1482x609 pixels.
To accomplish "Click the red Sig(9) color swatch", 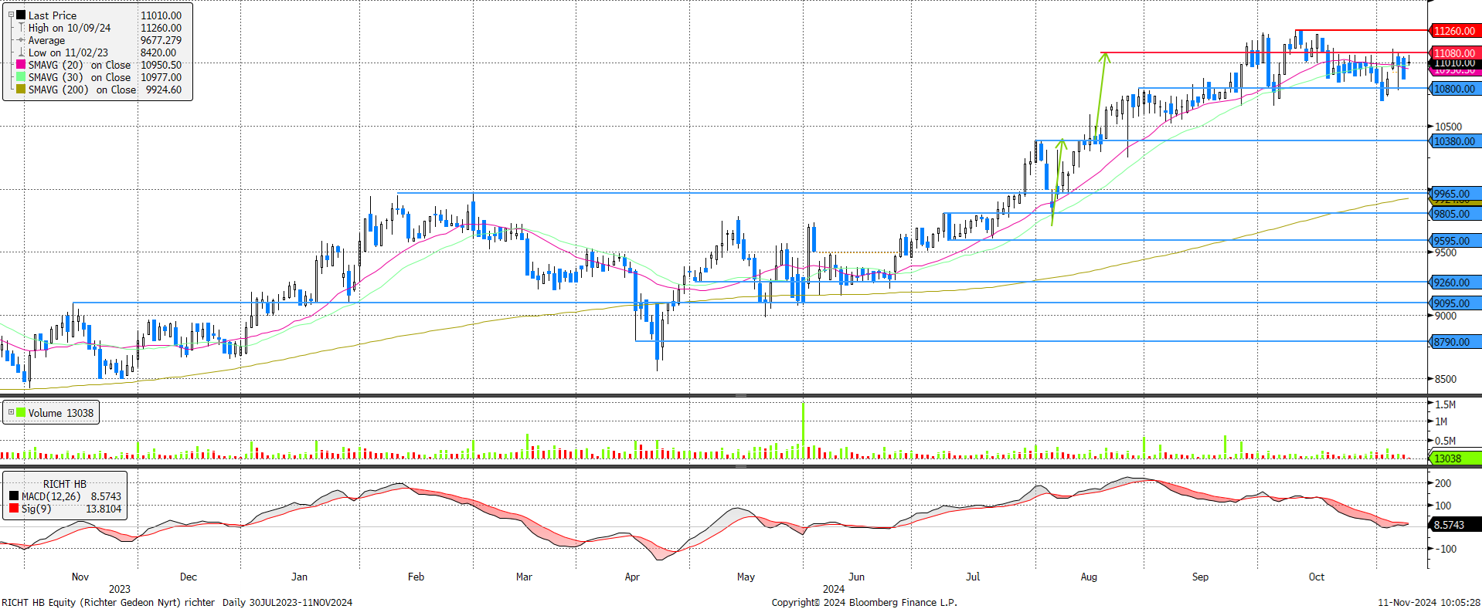I will (14, 509).
